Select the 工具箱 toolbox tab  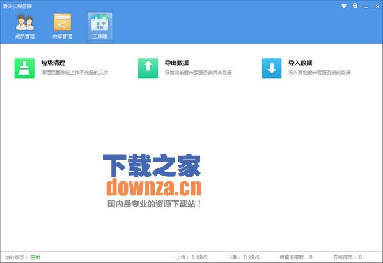(100, 26)
